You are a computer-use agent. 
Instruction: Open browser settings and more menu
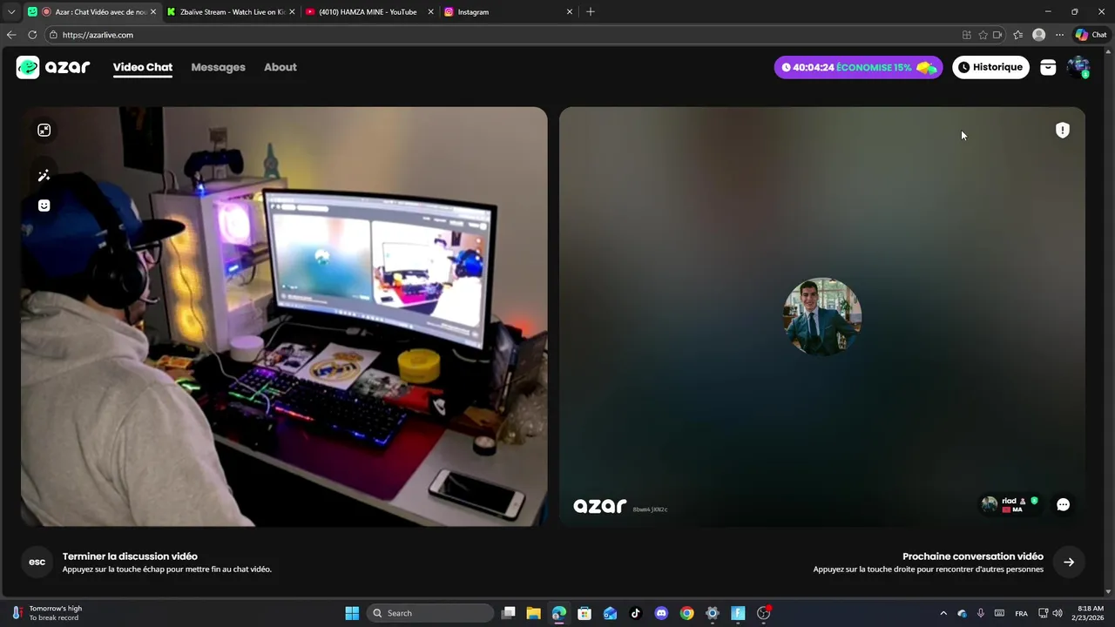pyautogui.click(x=1059, y=35)
